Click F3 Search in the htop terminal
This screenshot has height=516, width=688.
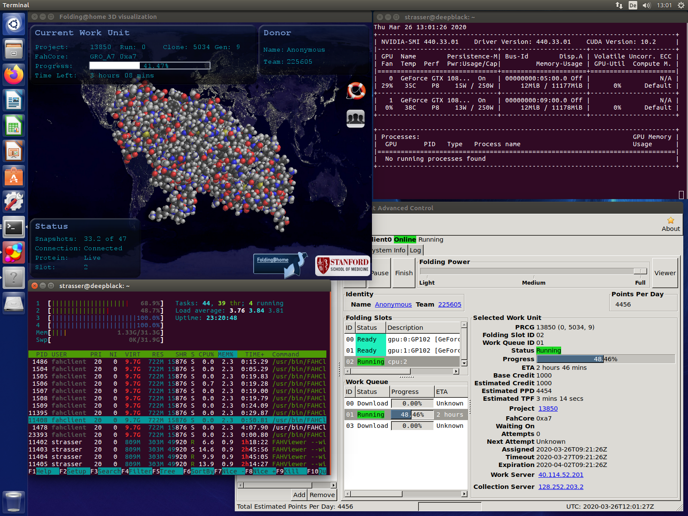[105, 471]
